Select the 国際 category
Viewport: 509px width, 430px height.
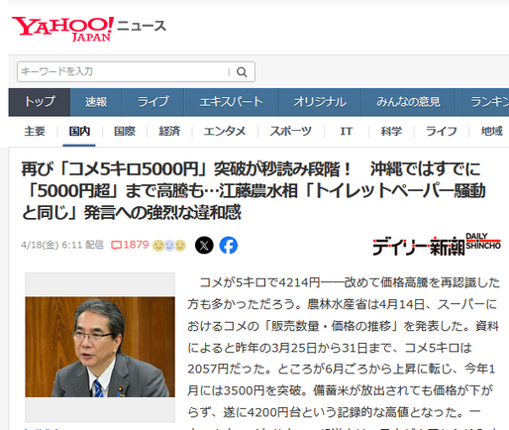(x=125, y=132)
